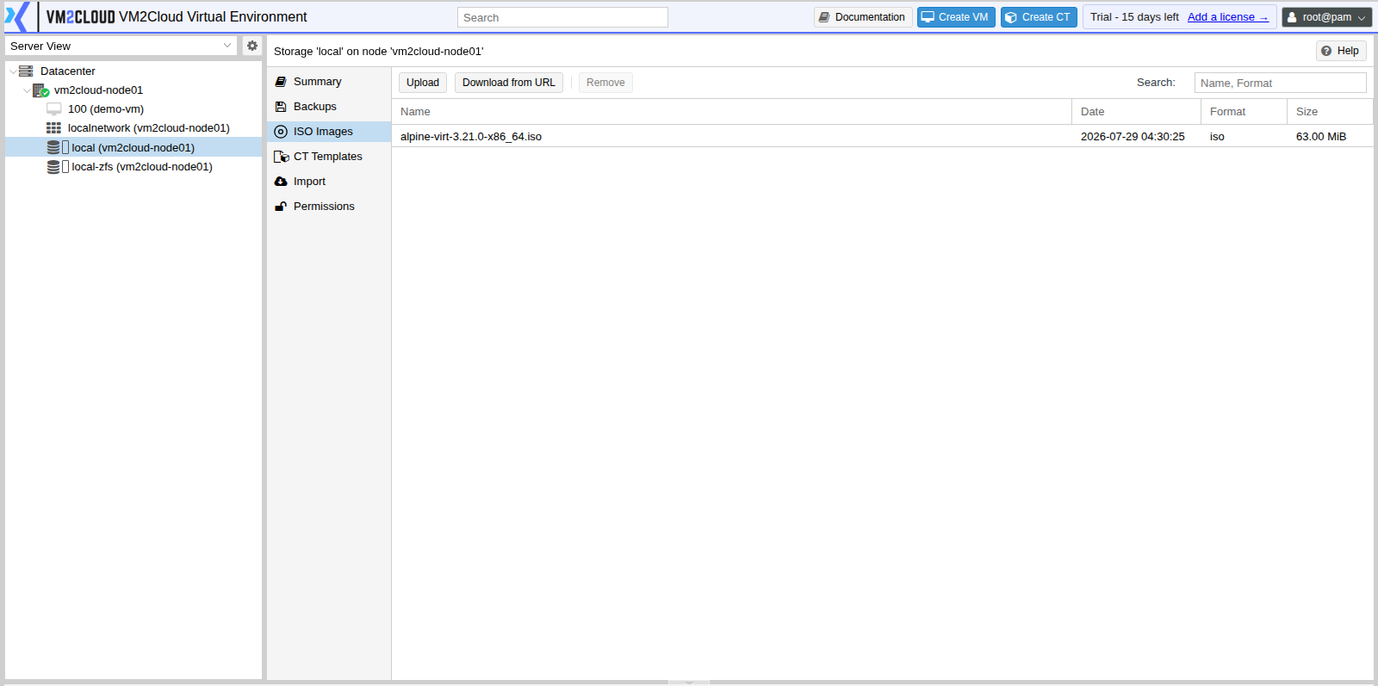Sort by the Format column header
1378x686 pixels.
(x=1244, y=112)
